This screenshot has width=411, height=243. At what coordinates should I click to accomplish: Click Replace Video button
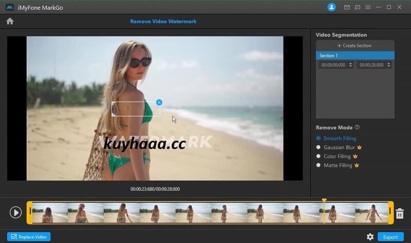pyautogui.click(x=29, y=237)
